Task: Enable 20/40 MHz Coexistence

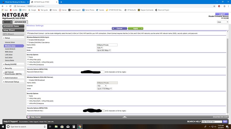Action: [x=28, y=42]
